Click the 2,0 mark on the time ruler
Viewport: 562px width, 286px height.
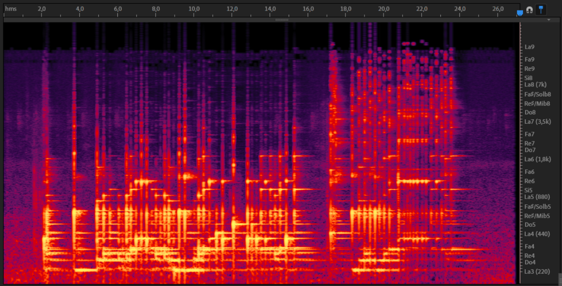point(42,9)
